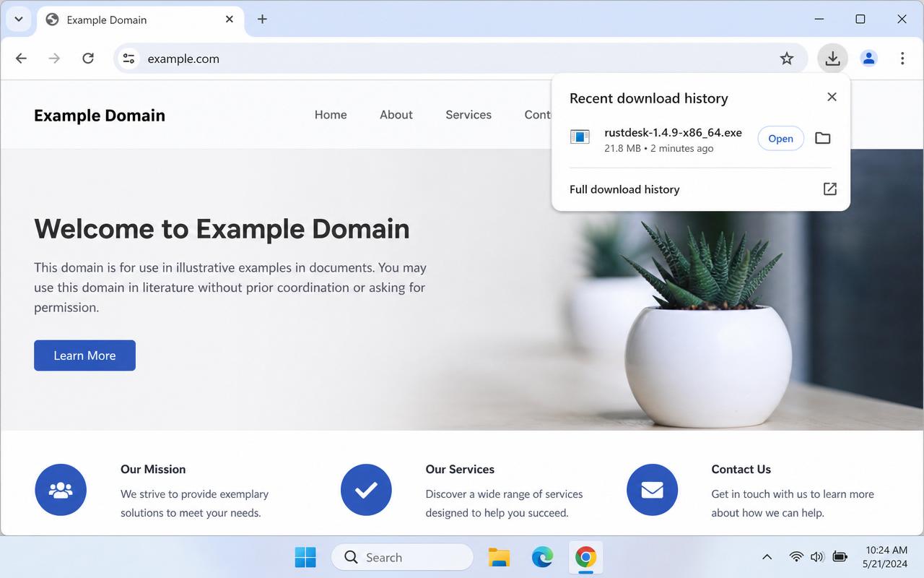Image resolution: width=924 pixels, height=578 pixels.
Task: Click the example.com address bar
Action: [459, 59]
